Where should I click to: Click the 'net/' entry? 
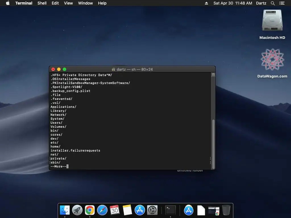(54, 155)
